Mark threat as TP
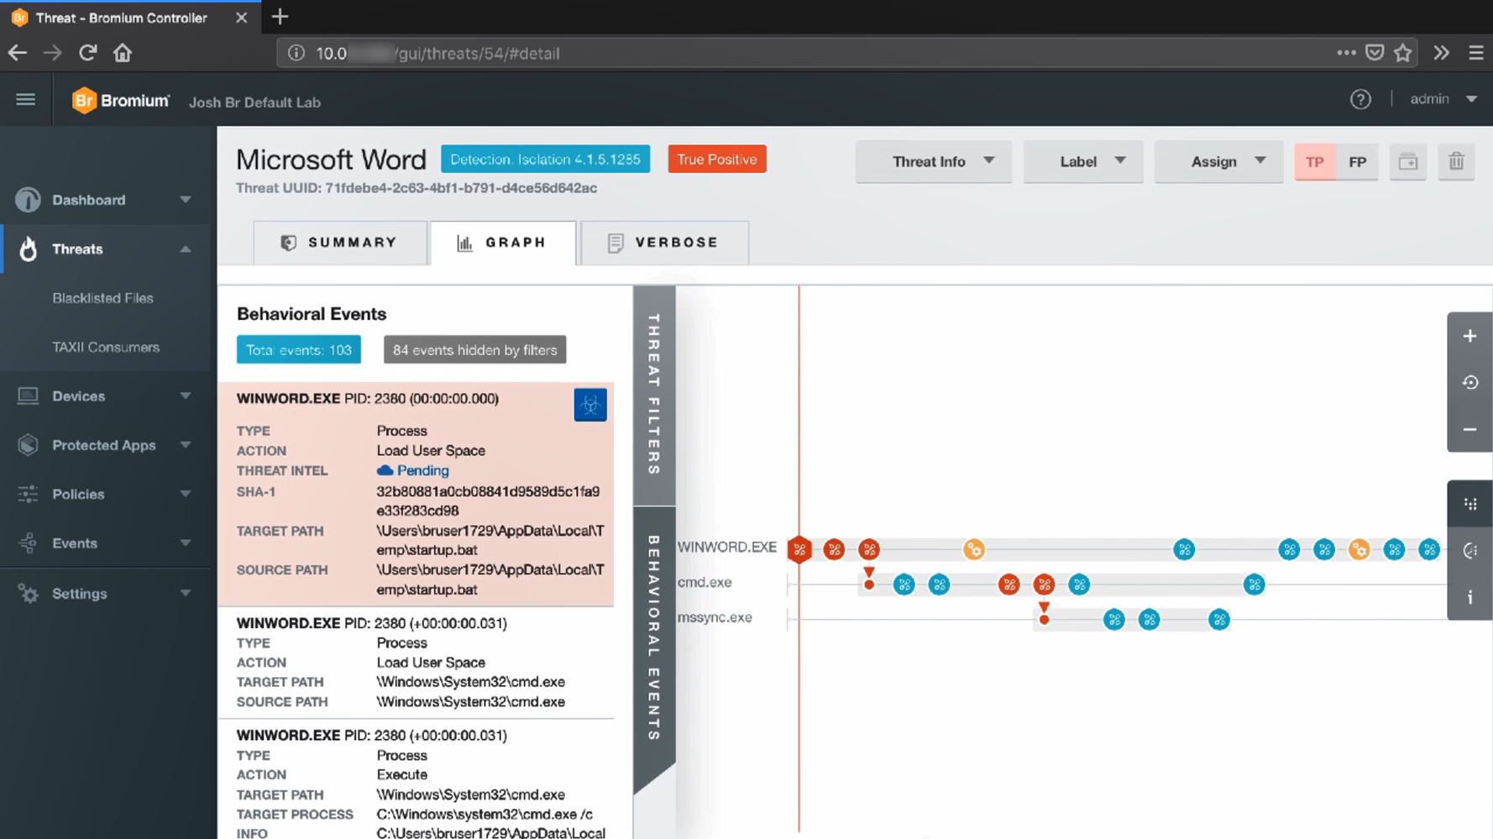1493x839 pixels. coord(1315,161)
